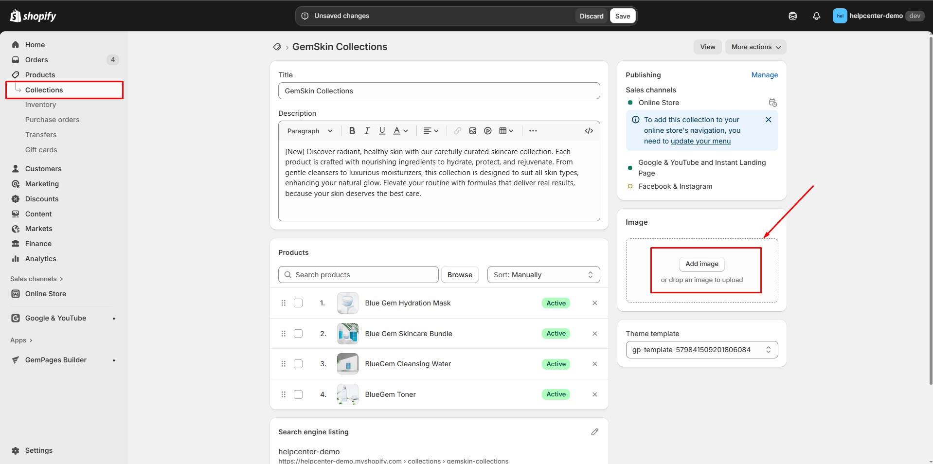Open notifications bell icon
Viewport: 933px width, 464px height.
(x=816, y=16)
